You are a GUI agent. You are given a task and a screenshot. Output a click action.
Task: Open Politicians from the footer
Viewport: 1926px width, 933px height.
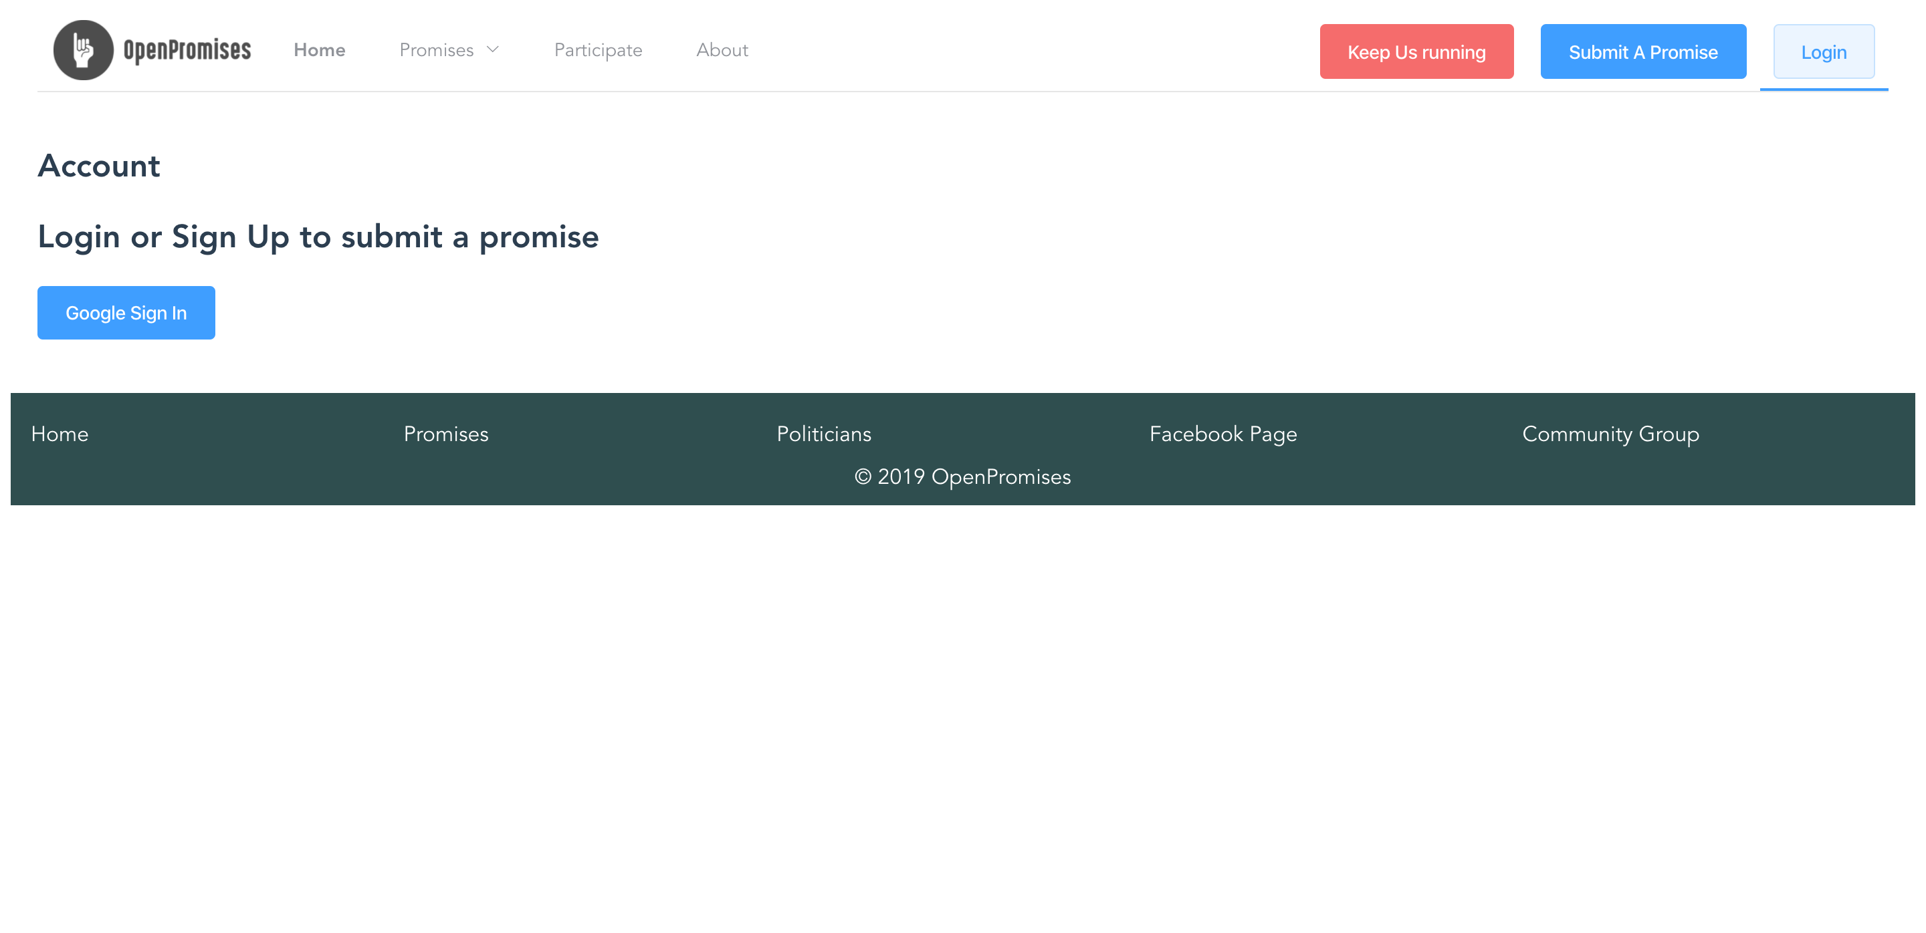[824, 433]
